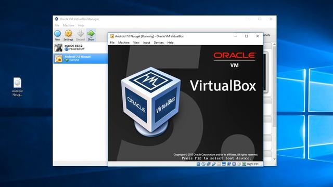
Task: Click hard disk activity status bar icon
Action: click(x=198, y=164)
